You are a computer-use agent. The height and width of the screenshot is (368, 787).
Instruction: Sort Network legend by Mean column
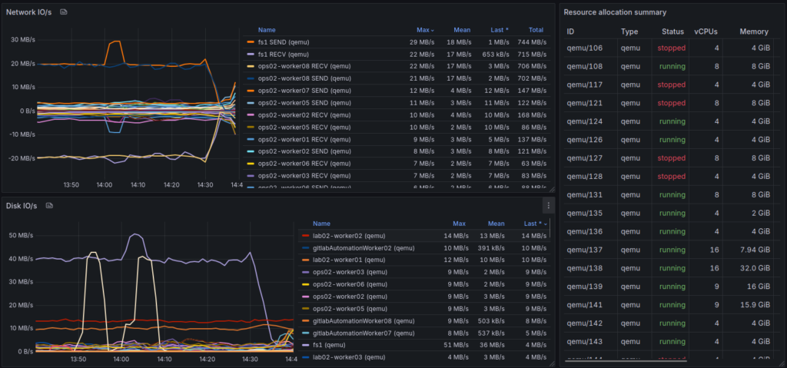(463, 30)
